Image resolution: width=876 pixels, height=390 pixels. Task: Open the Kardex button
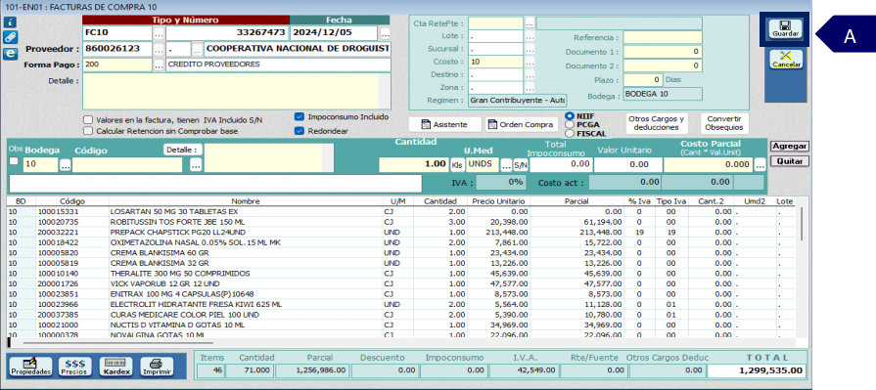[115, 367]
